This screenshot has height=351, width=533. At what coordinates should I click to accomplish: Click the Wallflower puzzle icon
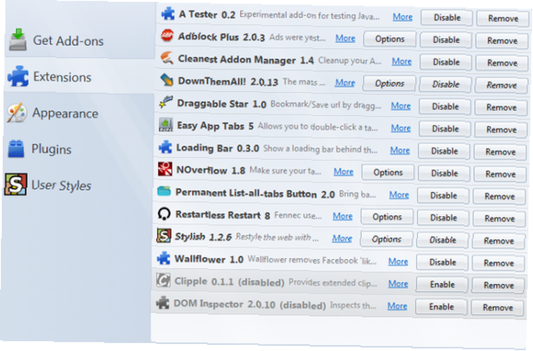[164, 258]
